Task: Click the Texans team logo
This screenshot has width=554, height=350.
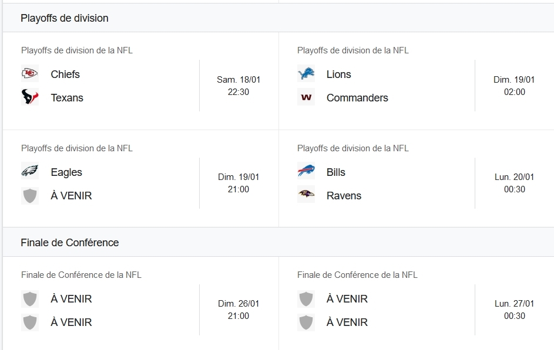Action: (x=30, y=97)
